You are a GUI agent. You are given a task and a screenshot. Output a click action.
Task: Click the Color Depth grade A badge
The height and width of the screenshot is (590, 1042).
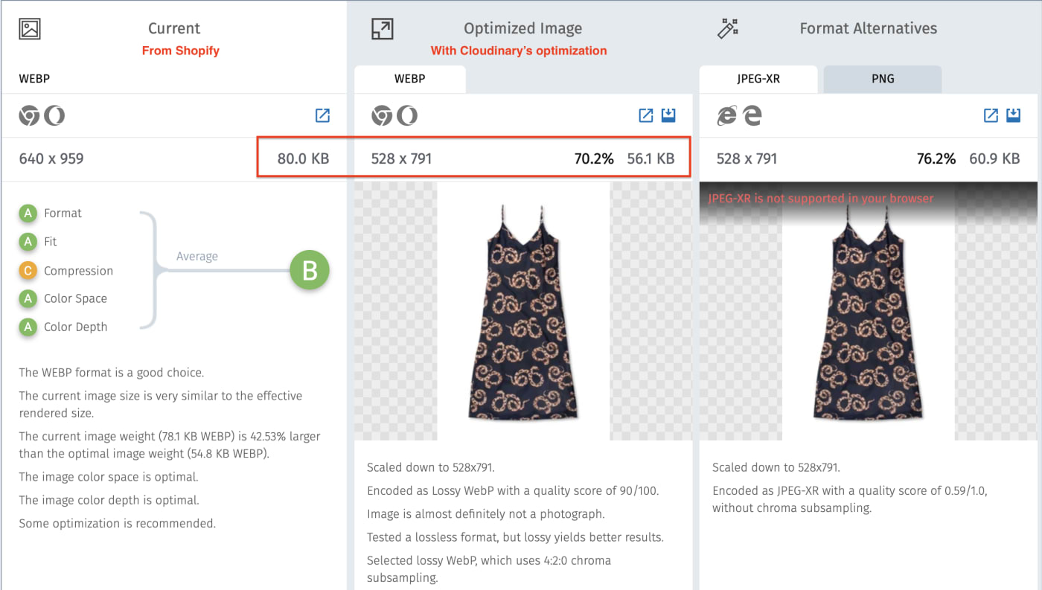(28, 327)
